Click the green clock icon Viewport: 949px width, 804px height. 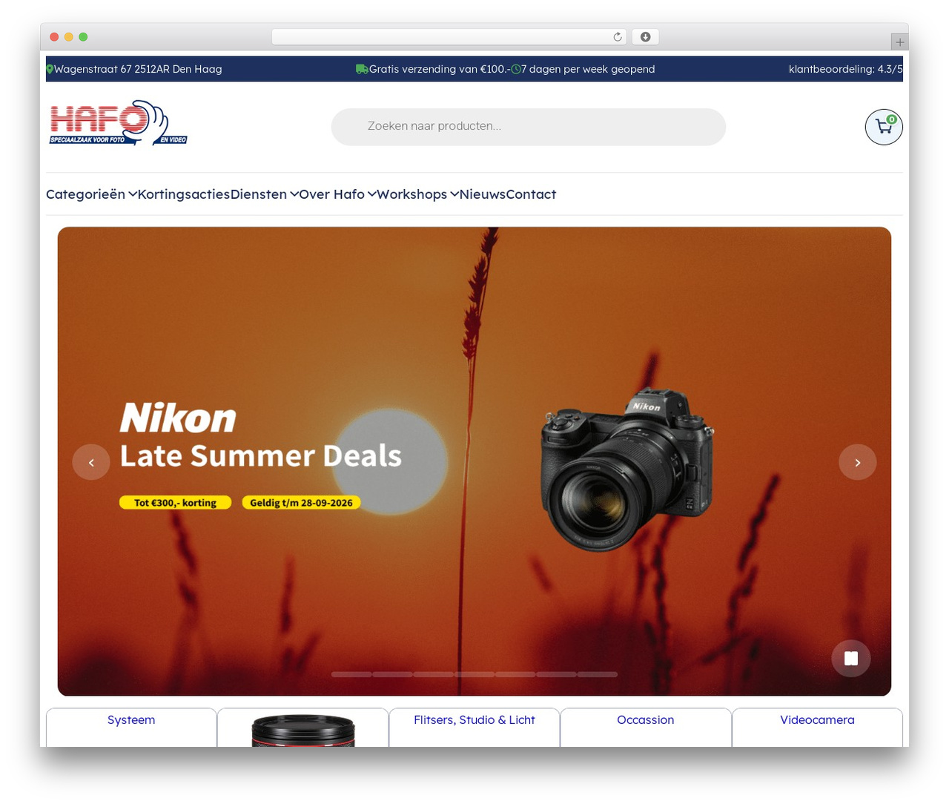[516, 69]
